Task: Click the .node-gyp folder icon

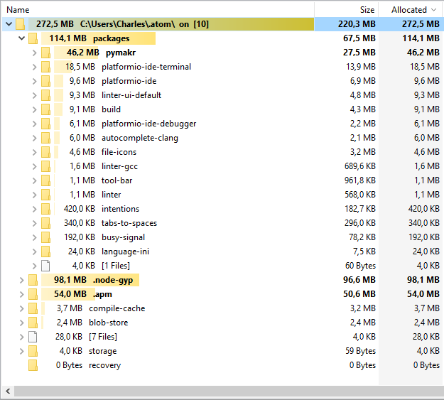Action: (33, 280)
